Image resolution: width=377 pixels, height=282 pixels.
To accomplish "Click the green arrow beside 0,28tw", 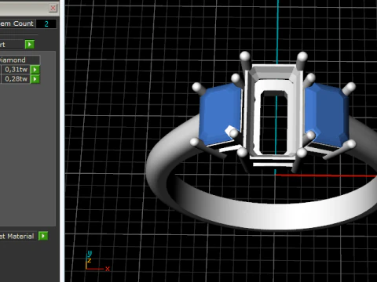I will coord(35,79).
